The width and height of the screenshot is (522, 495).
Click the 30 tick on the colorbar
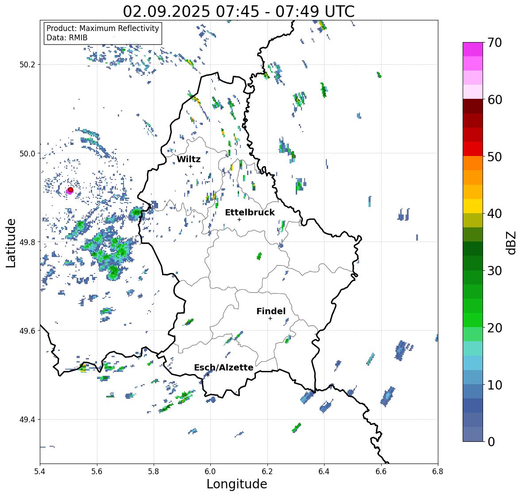tap(495, 271)
